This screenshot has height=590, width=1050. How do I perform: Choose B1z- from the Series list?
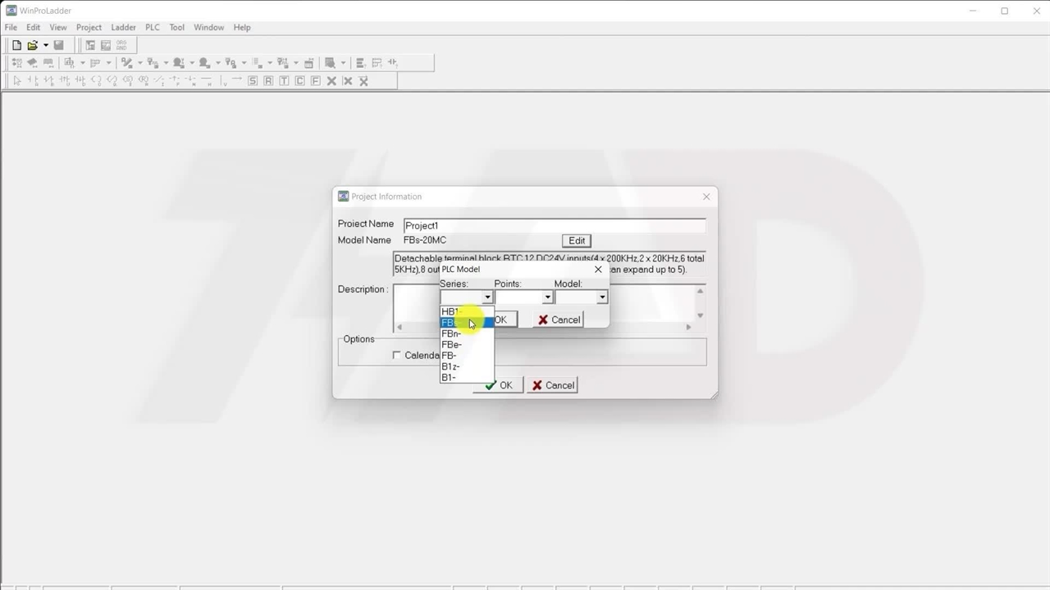pos(450,366)
